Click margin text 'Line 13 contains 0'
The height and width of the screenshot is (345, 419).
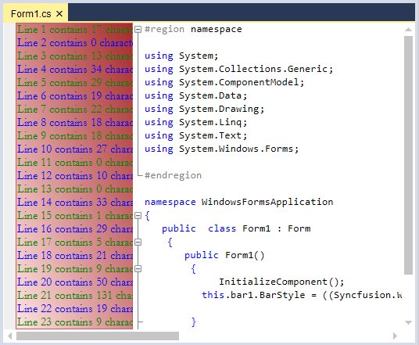point(59,189)
